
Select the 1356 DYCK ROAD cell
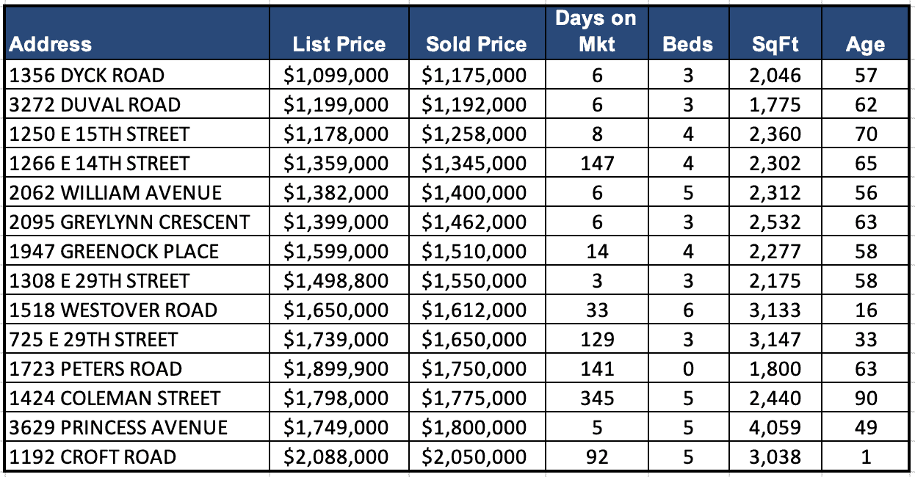coord(87,75)
